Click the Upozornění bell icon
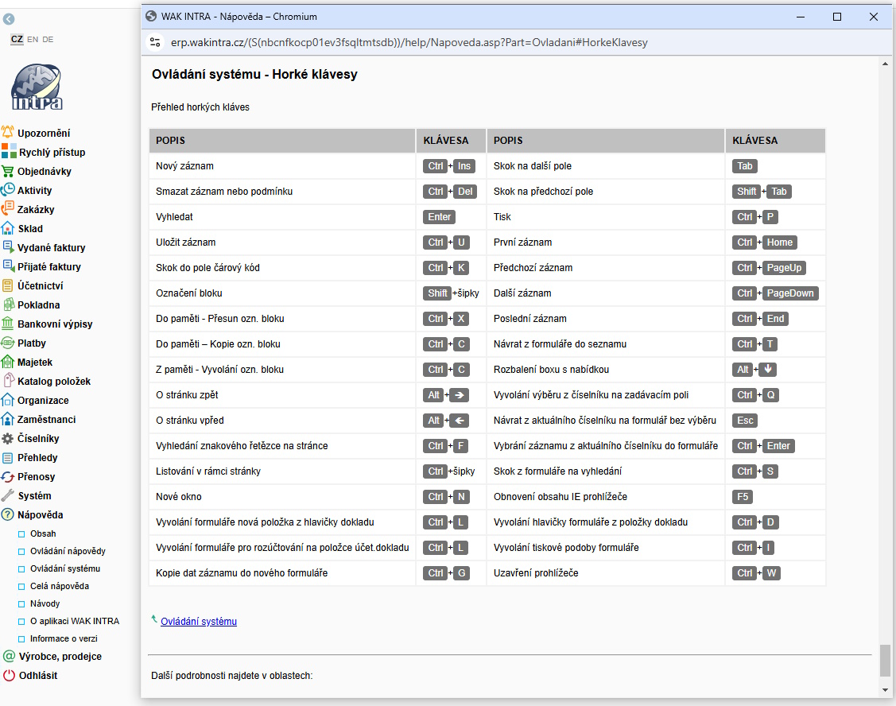The image size is (896, 706). coord(8,133)
